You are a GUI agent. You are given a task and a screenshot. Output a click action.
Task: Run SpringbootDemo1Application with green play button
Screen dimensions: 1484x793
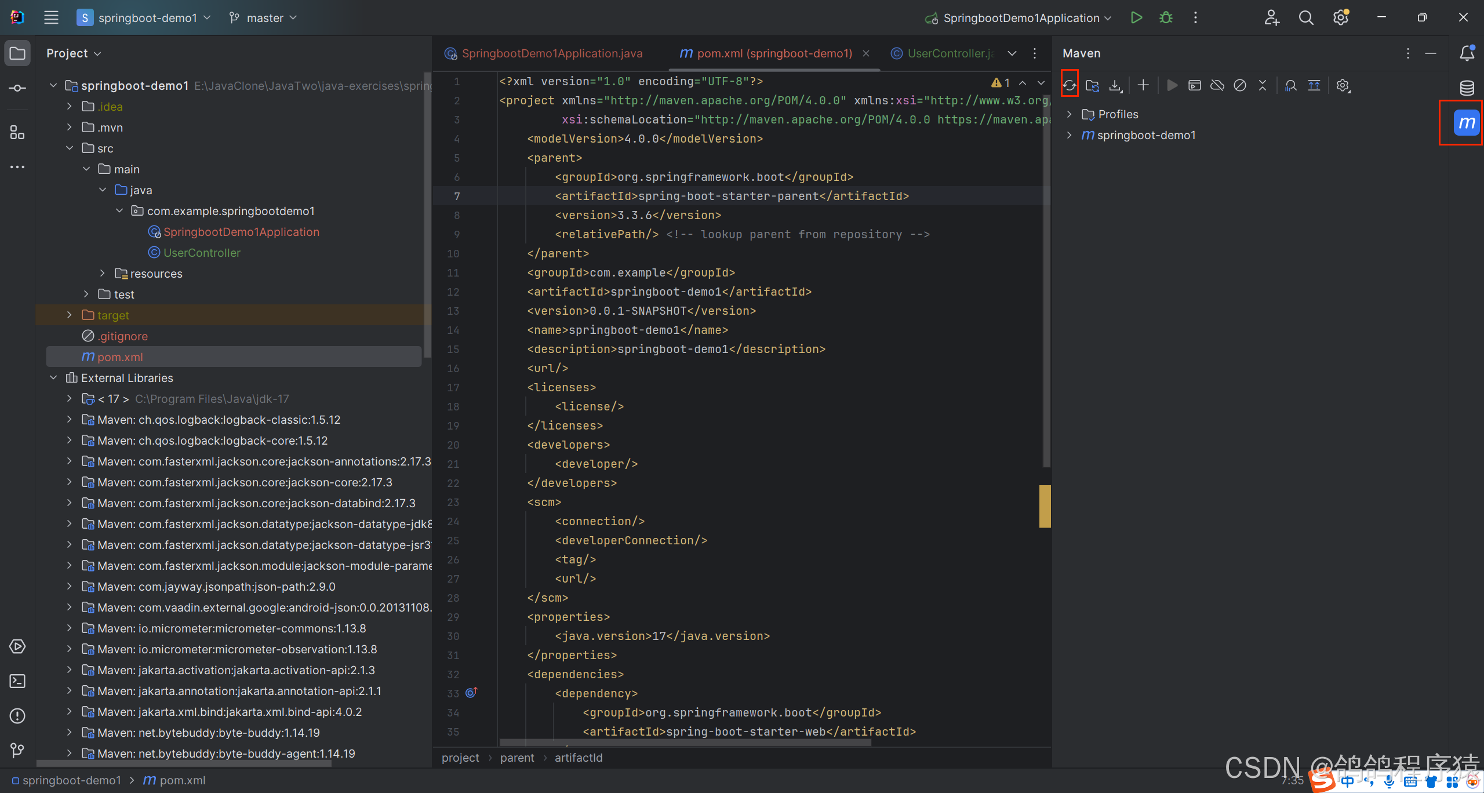(x=1136, y=17)
